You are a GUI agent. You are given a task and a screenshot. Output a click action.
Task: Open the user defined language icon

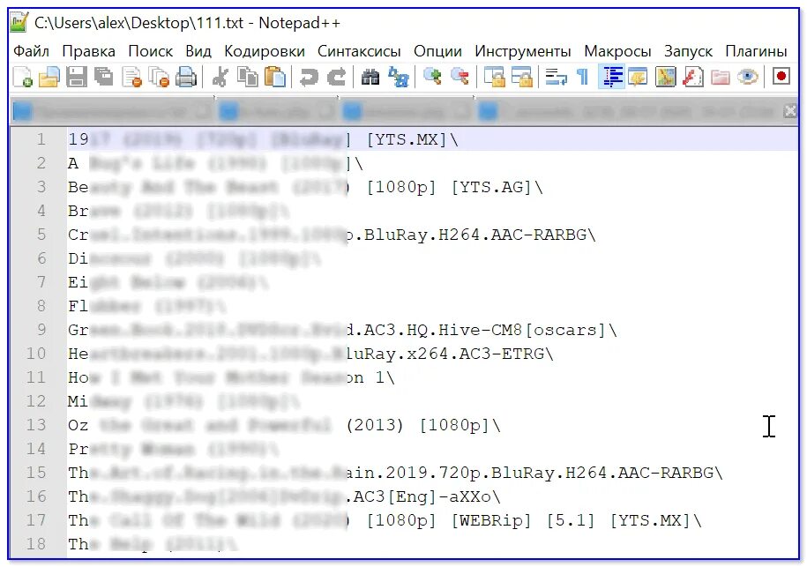[639, 78]
